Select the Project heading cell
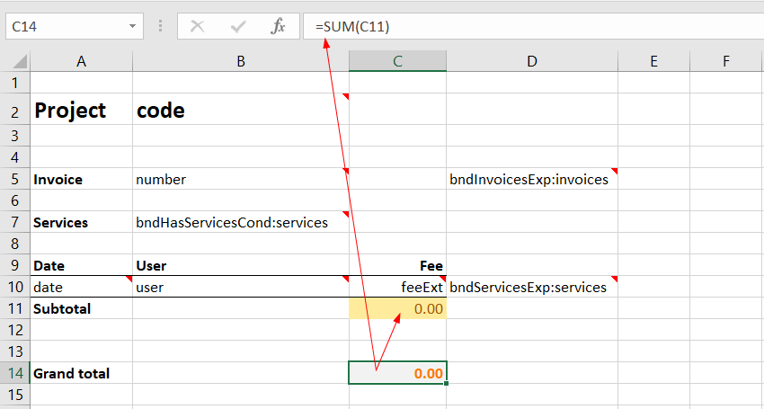Screen dimensions: 764x409 point(81,111)
